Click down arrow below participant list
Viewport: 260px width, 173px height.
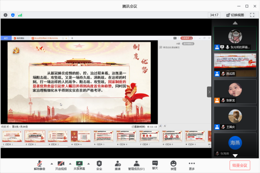[x=235, y=156]
